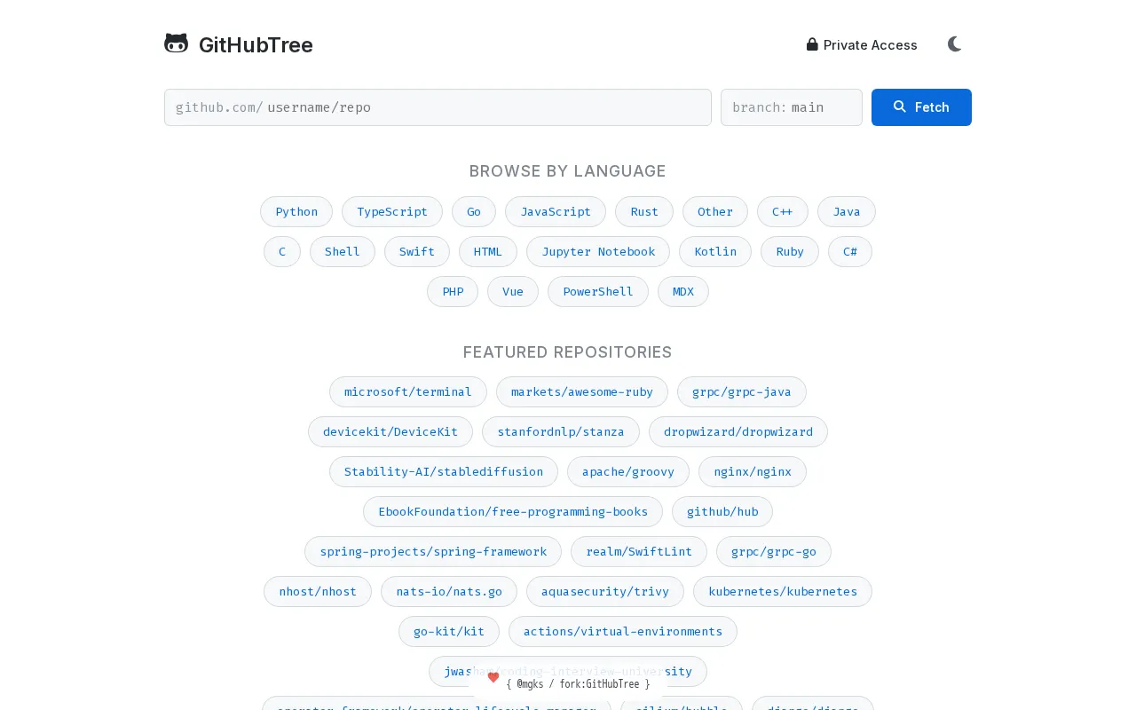Select the PHP language chip
1136x710 pixels.
tap(453, 291)
